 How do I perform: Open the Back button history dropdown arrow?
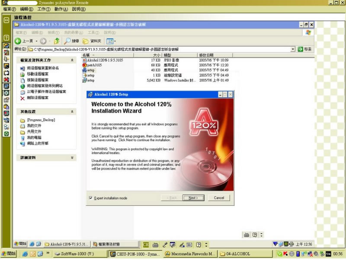click(36, 41)
